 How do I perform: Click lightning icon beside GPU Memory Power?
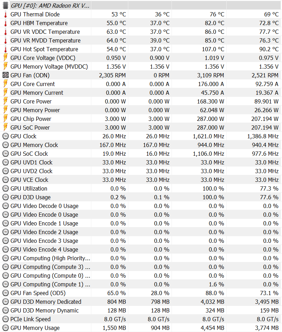(x=6, y=110)
